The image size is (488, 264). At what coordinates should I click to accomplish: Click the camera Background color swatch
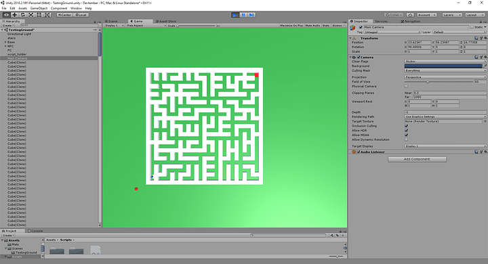tap(443, 66)
